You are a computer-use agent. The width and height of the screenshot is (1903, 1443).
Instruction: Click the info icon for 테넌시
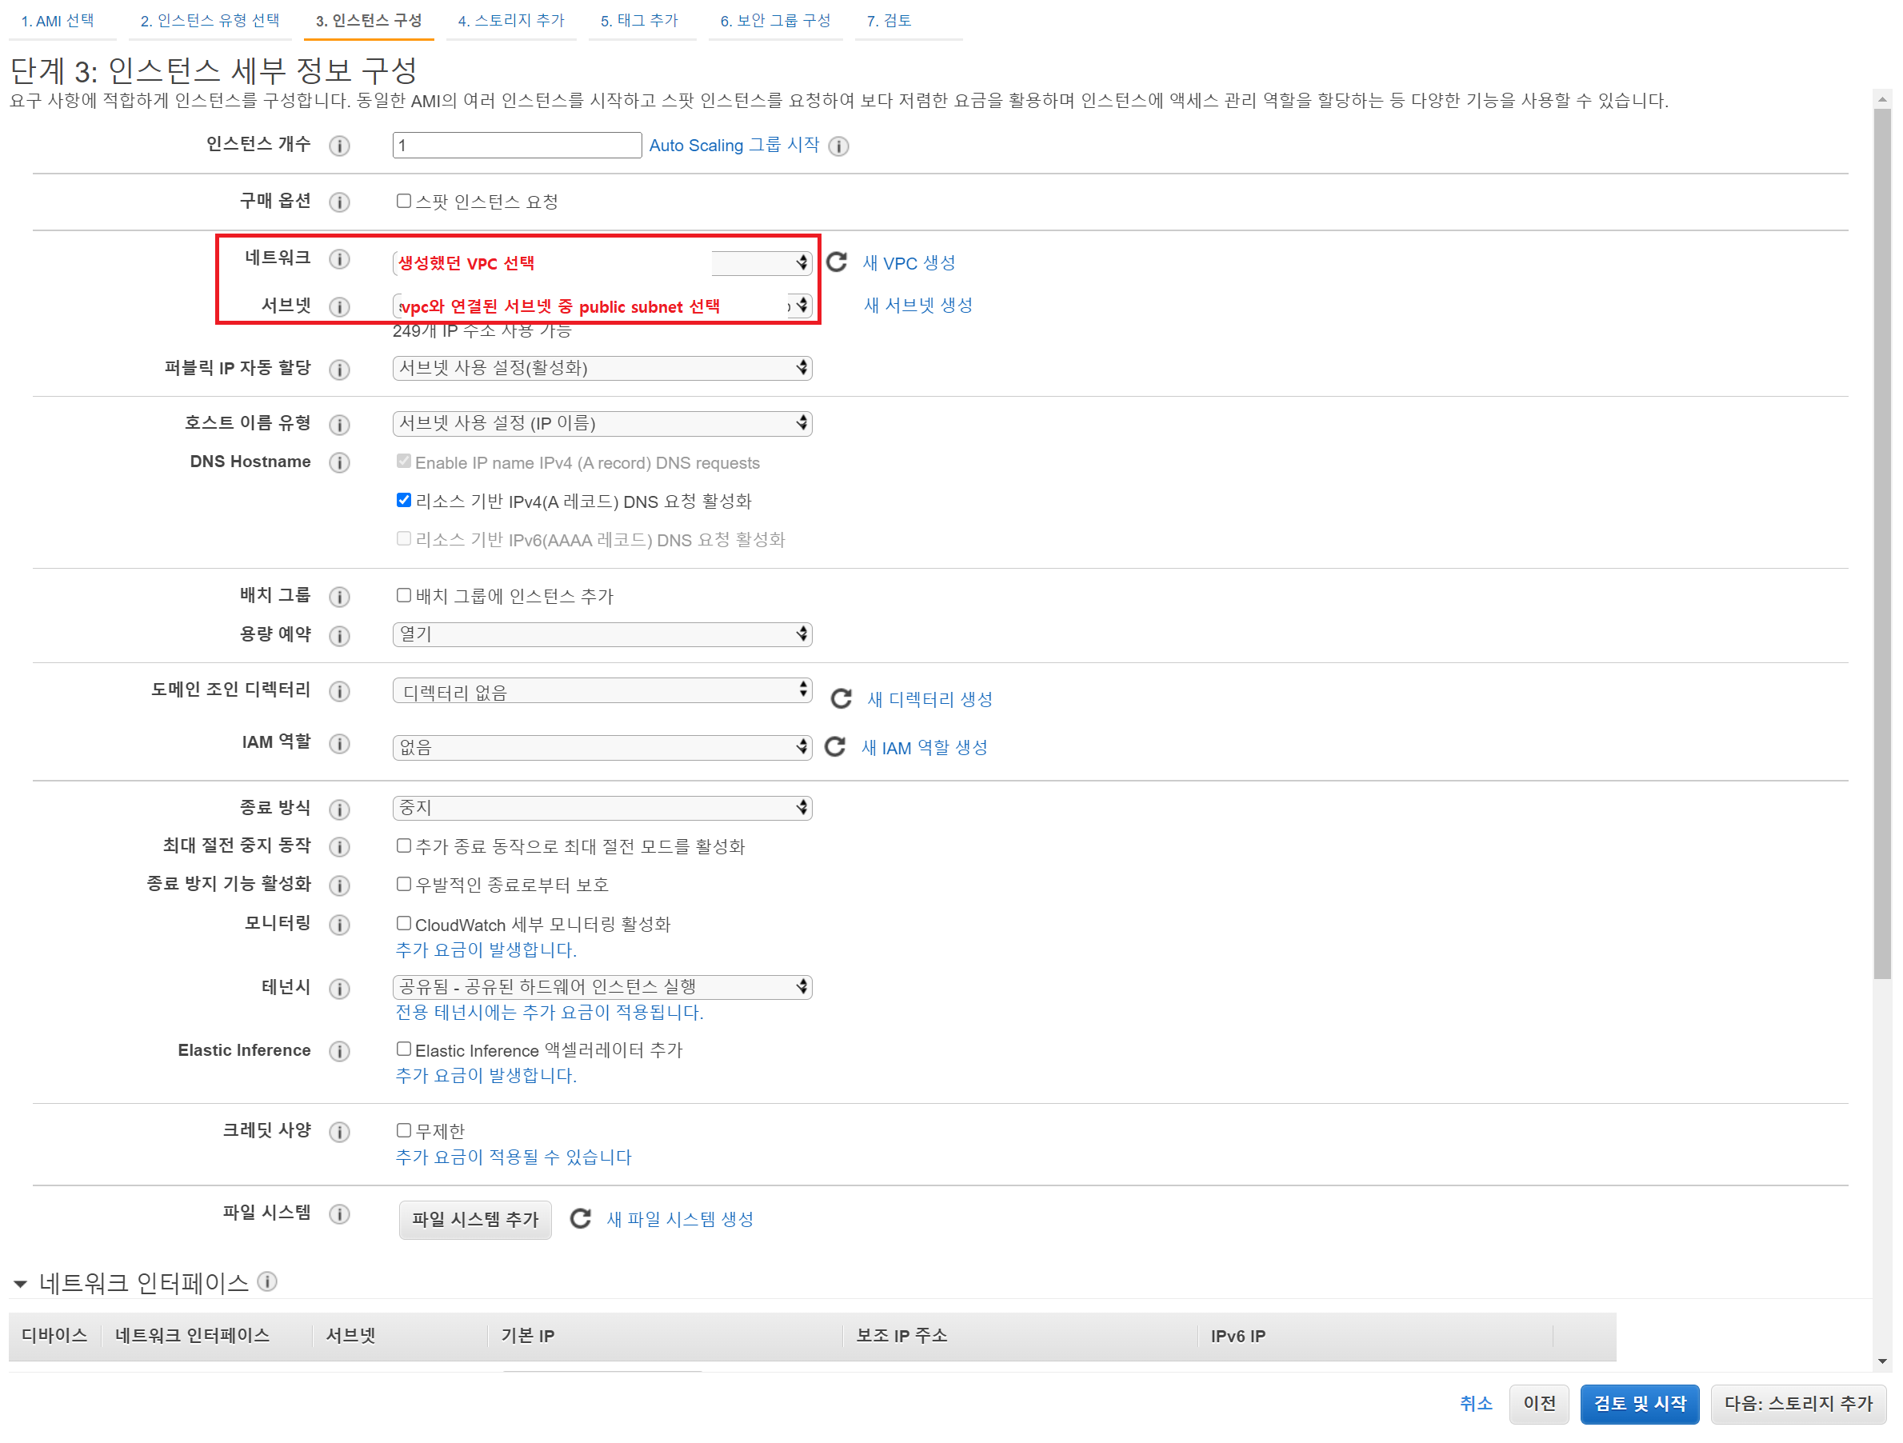point(340,988)
